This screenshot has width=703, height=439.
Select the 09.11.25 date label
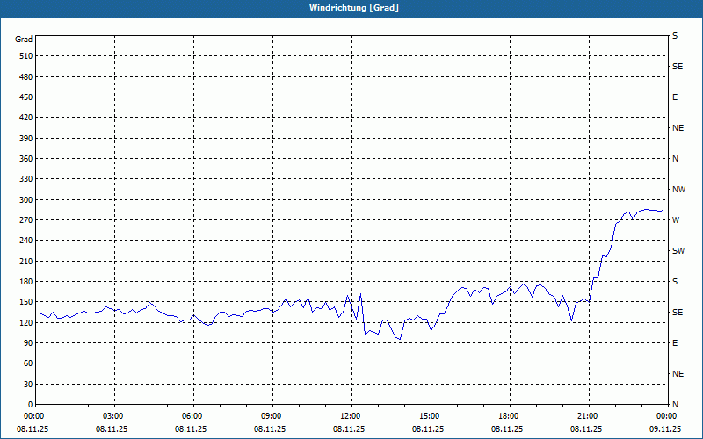(x=665, y=429)
